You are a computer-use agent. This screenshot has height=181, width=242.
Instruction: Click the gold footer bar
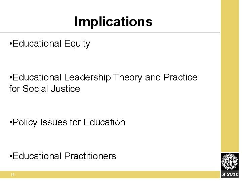pyautogui.click(x=110, y=175)
